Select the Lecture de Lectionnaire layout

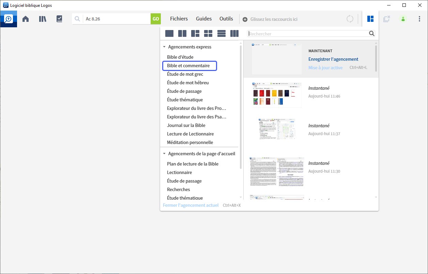coord(190,134)
